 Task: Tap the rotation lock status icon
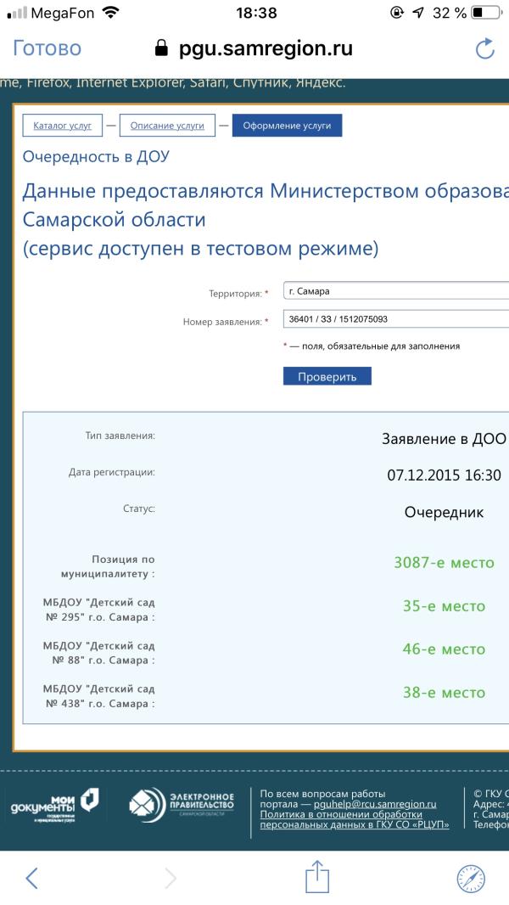click(x=396, y=12)
